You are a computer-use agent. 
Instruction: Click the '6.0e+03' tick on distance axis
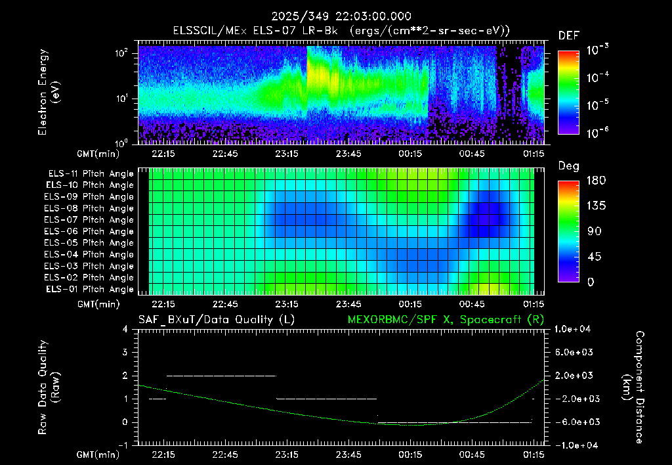[574, 352]
